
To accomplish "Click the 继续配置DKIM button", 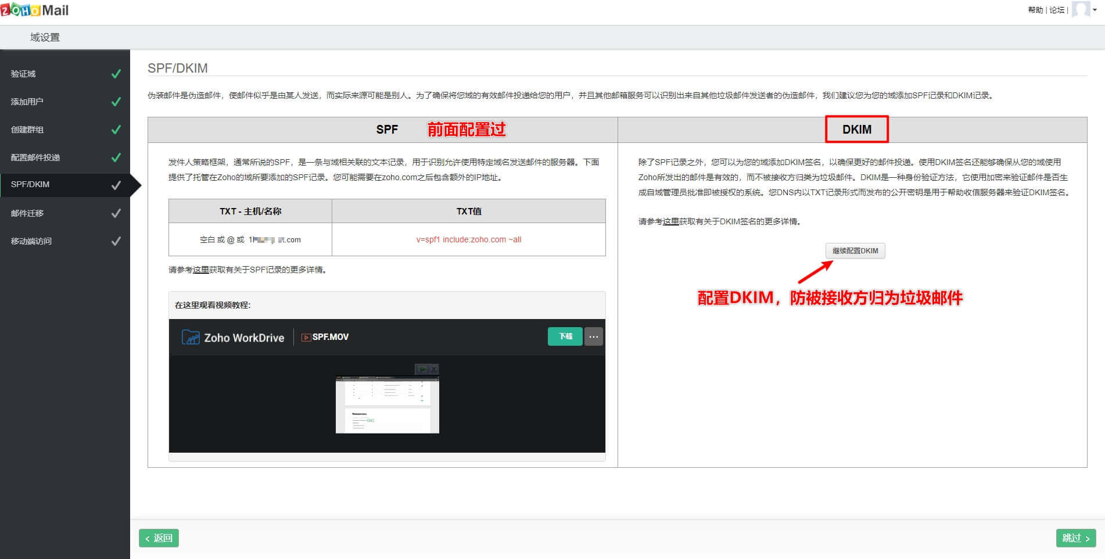I will [855, 250].
